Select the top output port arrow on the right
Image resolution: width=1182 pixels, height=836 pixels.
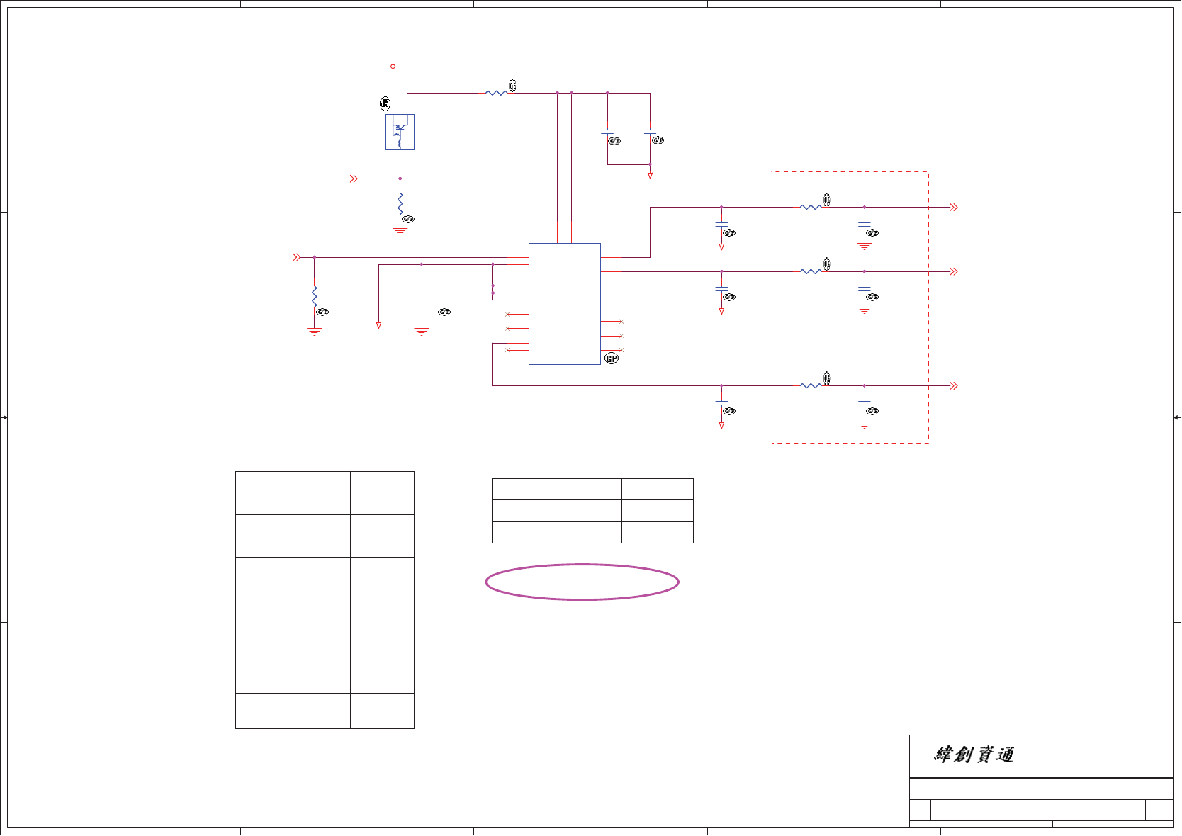click(954, 208)
